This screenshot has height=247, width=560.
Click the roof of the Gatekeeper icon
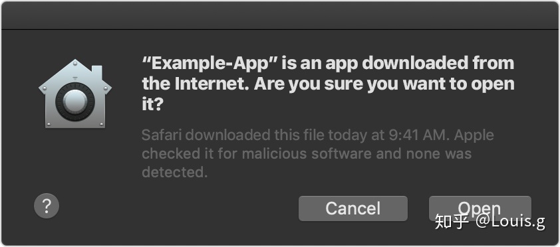coord(75,74)
